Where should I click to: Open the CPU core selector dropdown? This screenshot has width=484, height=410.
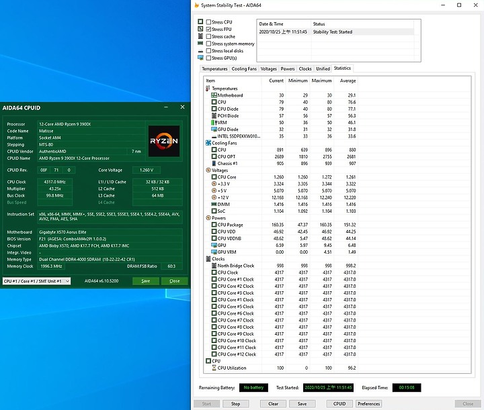click(x=37, y=281)
